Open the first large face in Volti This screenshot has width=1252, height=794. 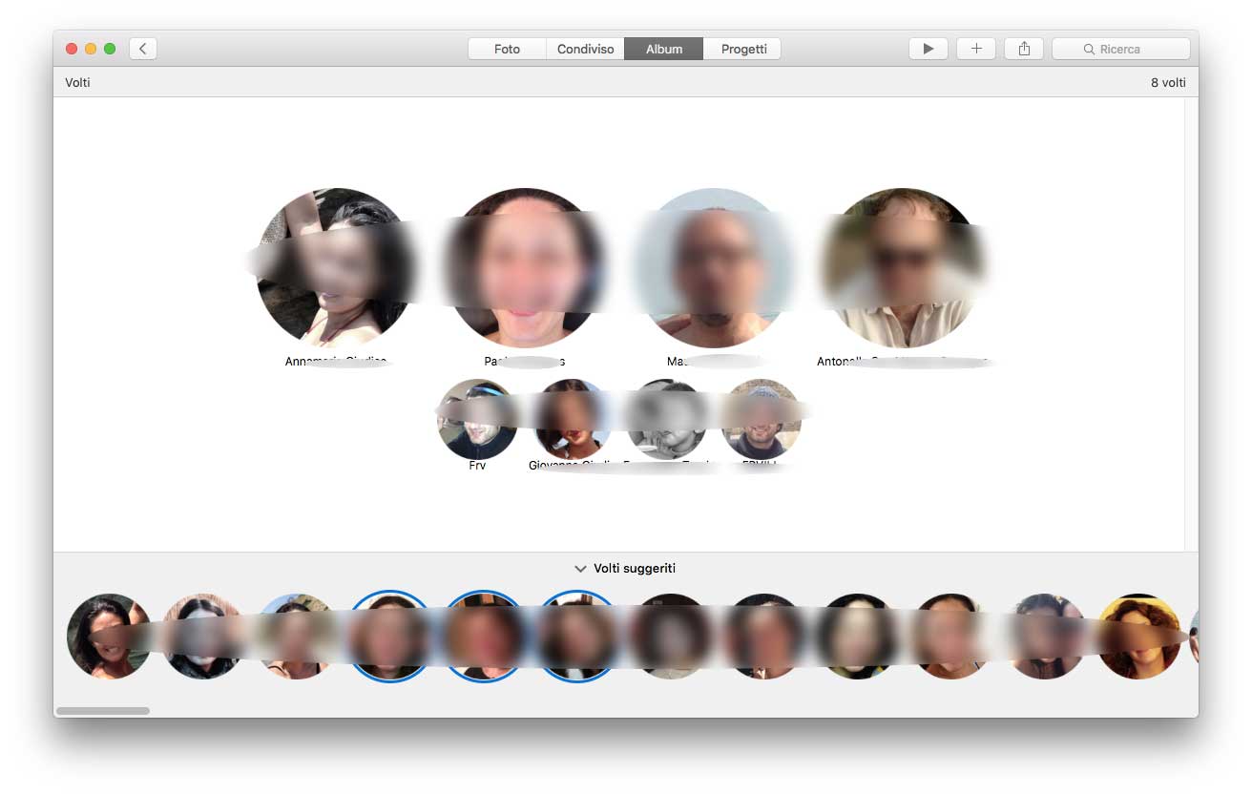[336, 267]
